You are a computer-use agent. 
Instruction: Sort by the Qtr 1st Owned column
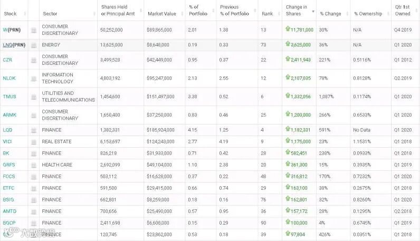406,11
